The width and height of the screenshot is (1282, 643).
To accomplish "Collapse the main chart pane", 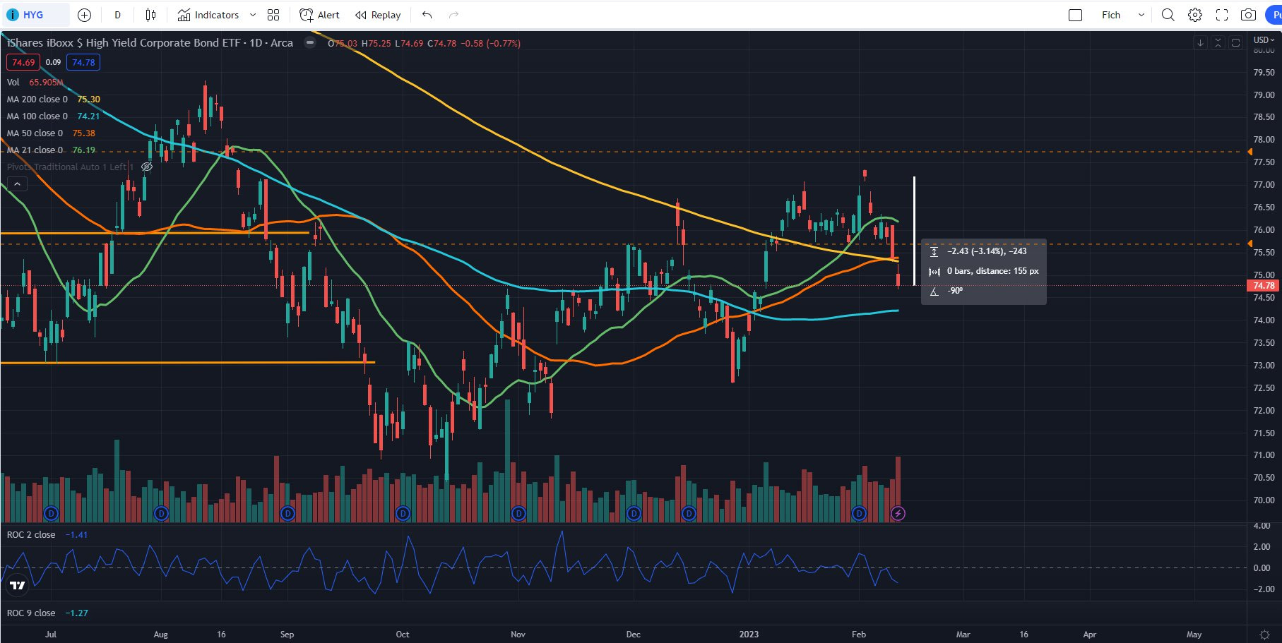I will point(1218,43).
